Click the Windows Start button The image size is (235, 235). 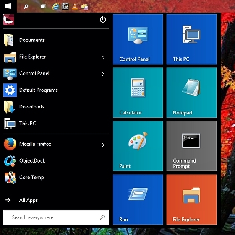coord(8,6)
